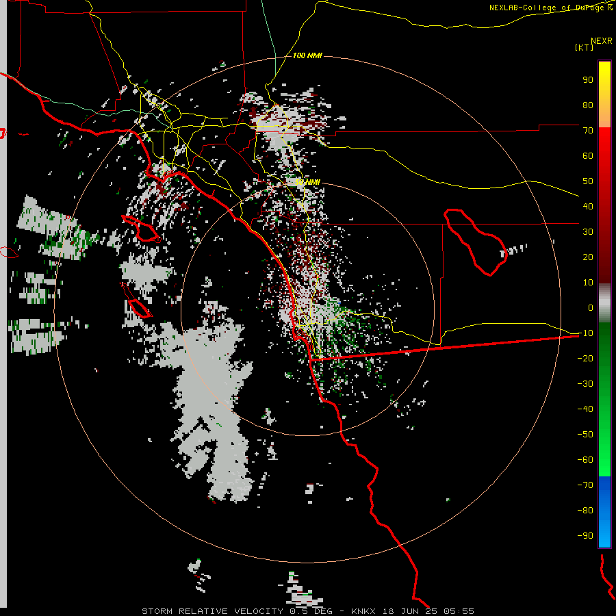Click the 30 value on the velocity scale

(588, 232)
